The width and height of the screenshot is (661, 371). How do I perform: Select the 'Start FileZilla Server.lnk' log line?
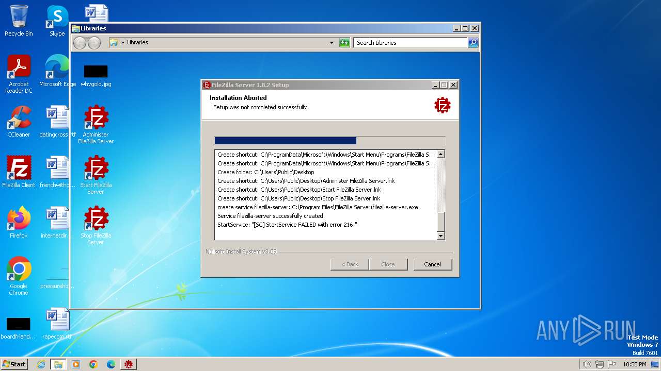(300, 190)
